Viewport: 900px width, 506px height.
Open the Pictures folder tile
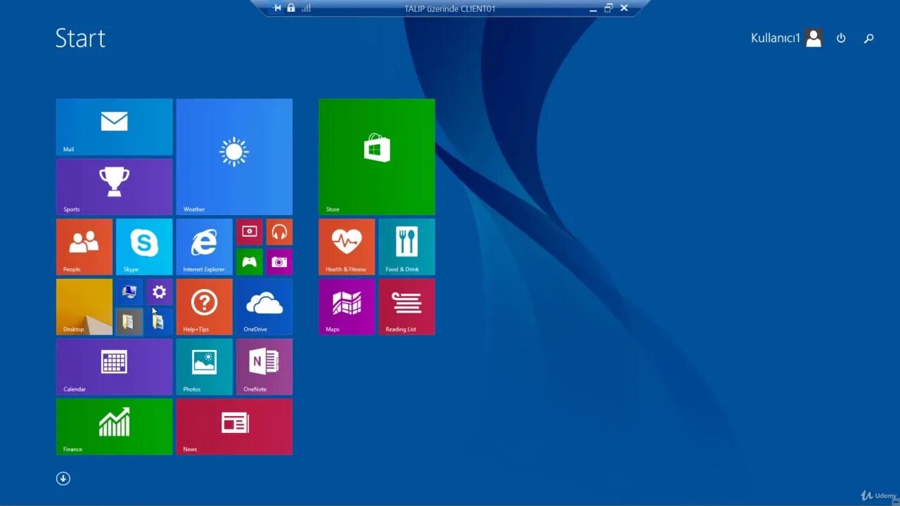[159, 322]
